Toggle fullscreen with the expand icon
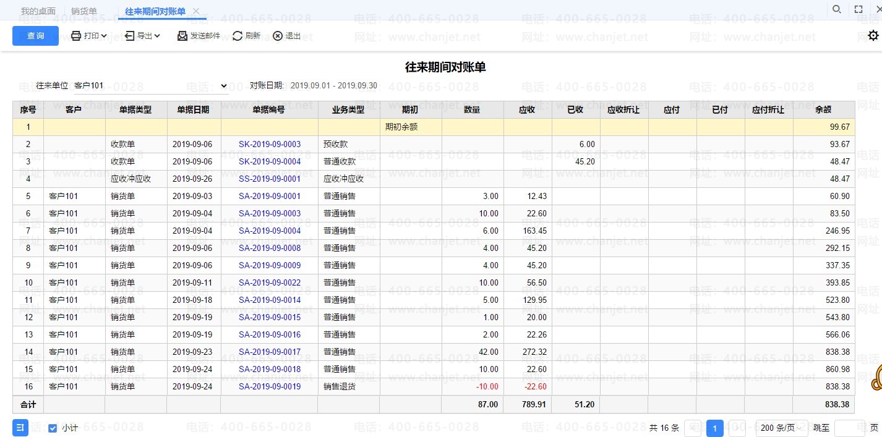Image resolution: width=882 pixels, height=437 pixels. click(x=858, y=9)
